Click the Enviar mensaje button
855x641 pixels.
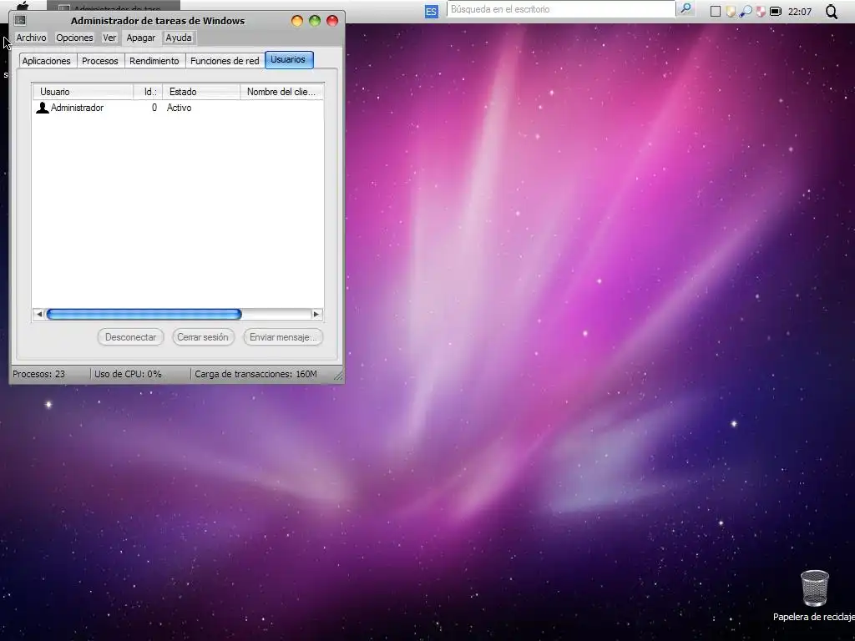click(283, 337)
